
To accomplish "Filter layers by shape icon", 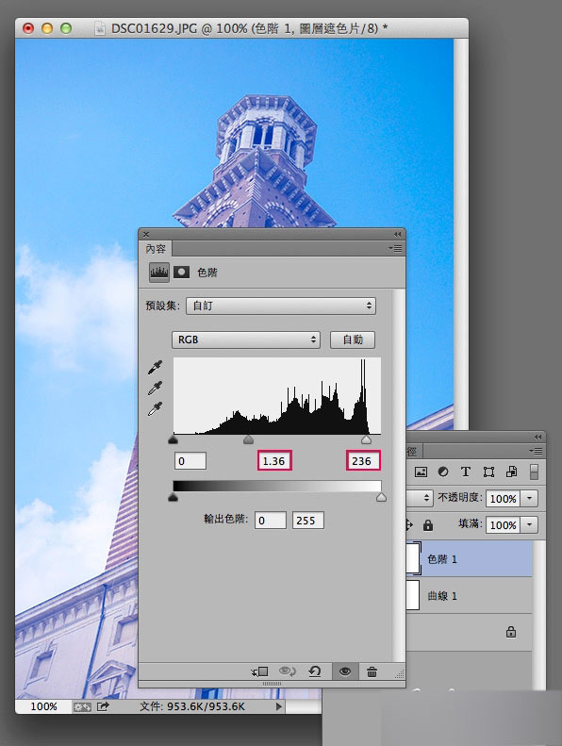I will click(x=488, y=472).
